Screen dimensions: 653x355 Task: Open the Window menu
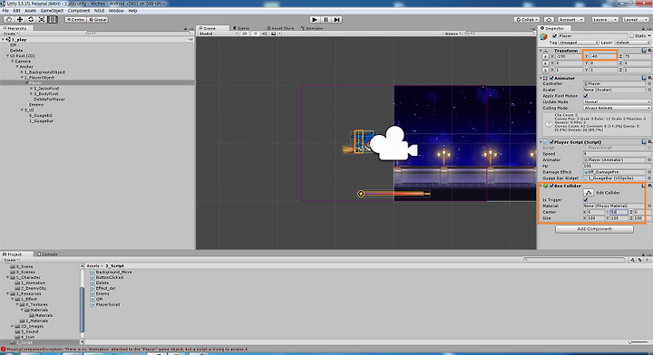(116, 10)
